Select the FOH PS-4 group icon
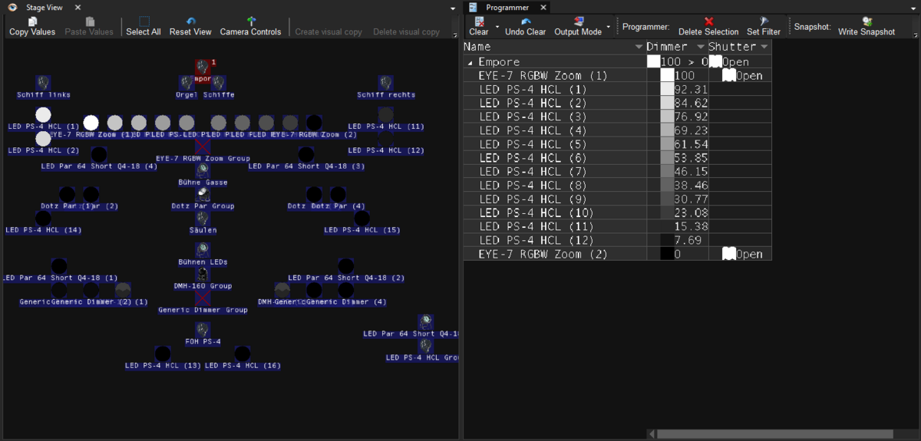 coord(203,330)
